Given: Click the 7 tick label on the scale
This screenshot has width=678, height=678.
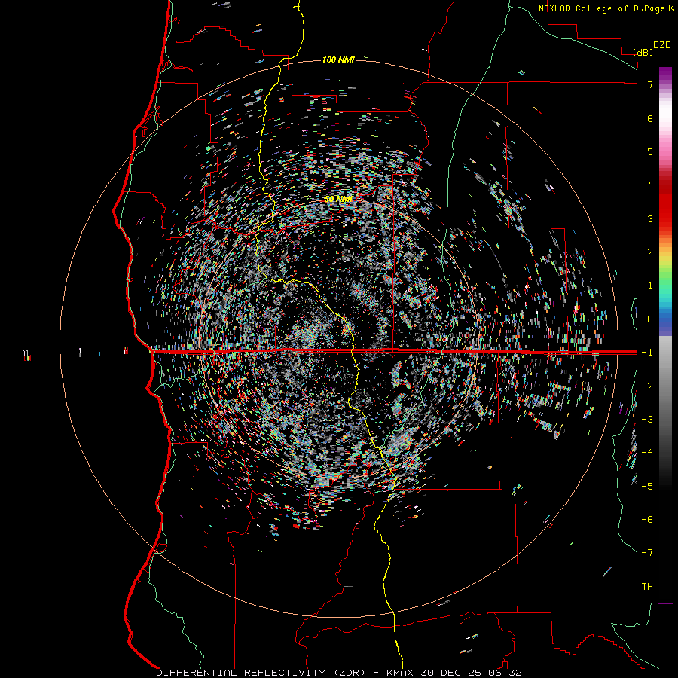Looking at the screenshot, I should coord(650,84).
